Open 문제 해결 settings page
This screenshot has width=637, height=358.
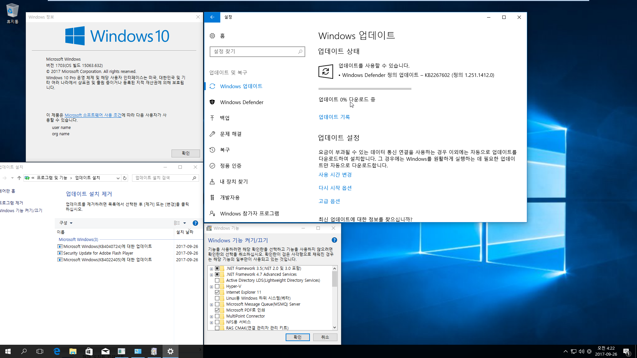click(231, 134)
